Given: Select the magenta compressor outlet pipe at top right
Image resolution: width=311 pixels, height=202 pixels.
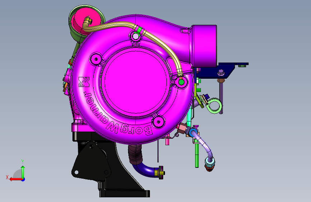Looking at the screenshot, I should pyautogui.click(x=204, y=46).
